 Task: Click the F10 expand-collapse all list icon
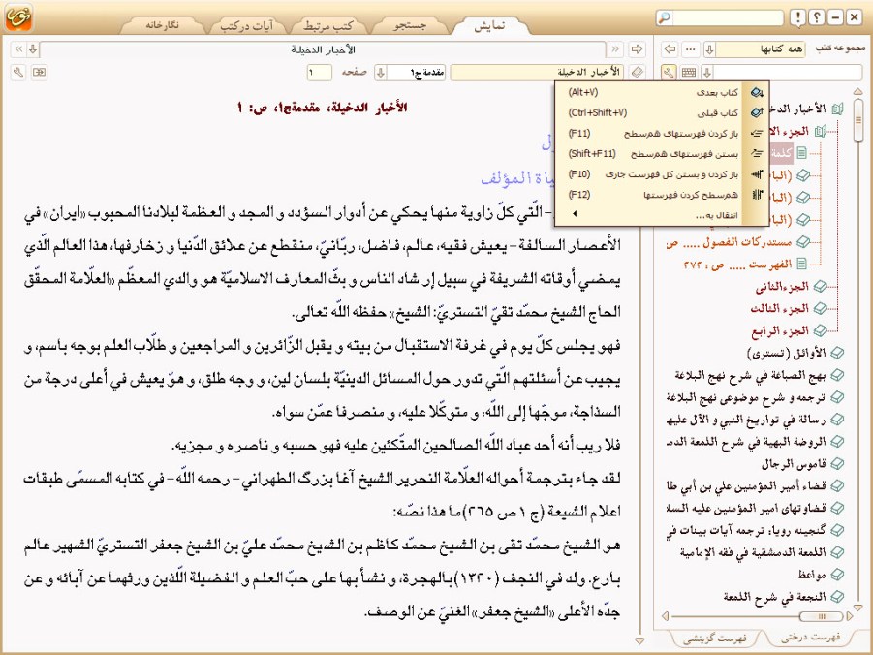757,174
